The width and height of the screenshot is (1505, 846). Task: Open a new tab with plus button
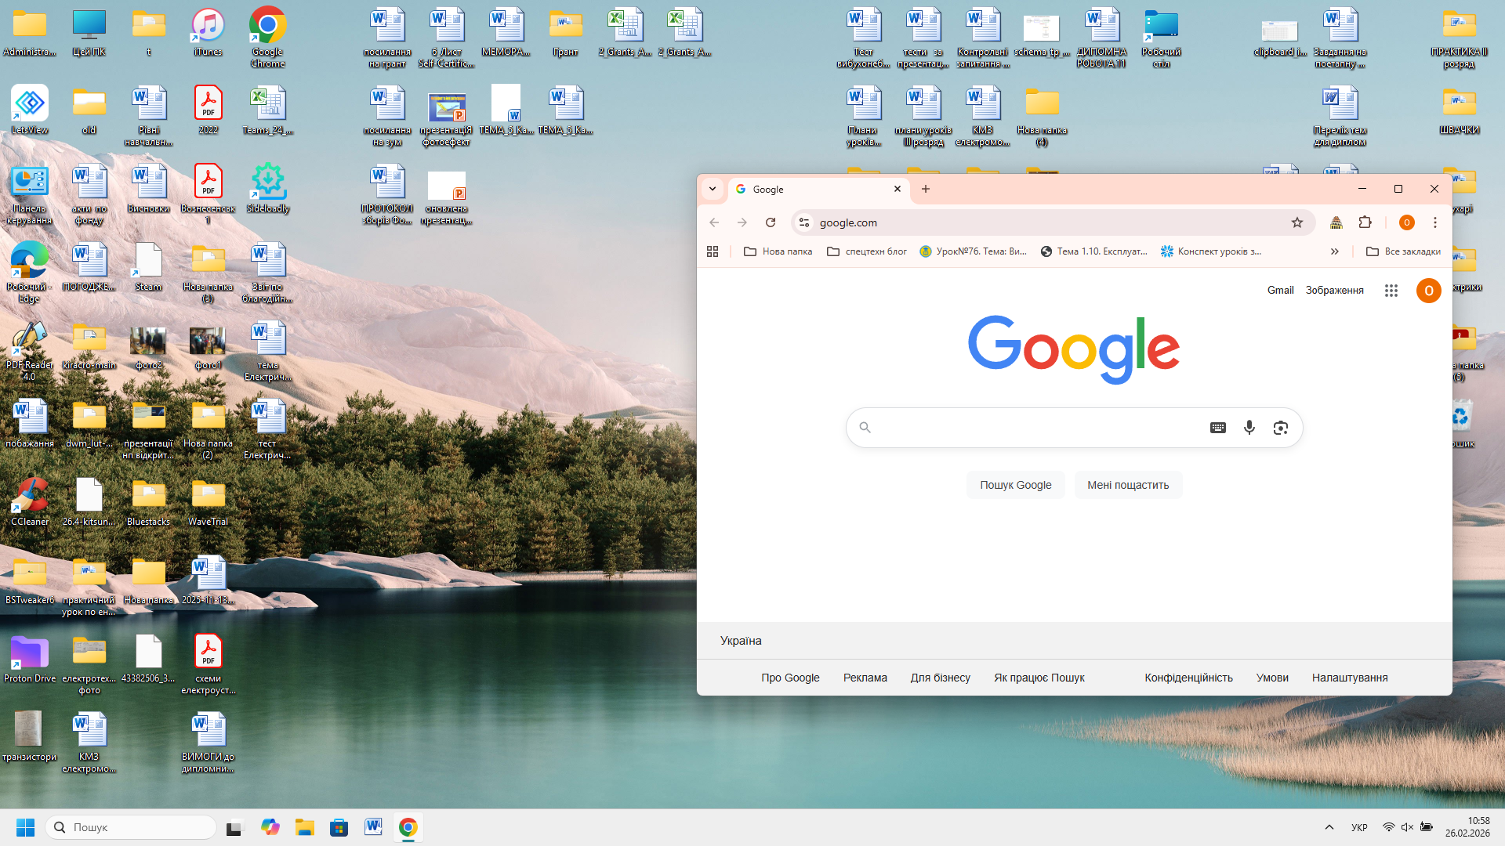(x=926, y=189)
